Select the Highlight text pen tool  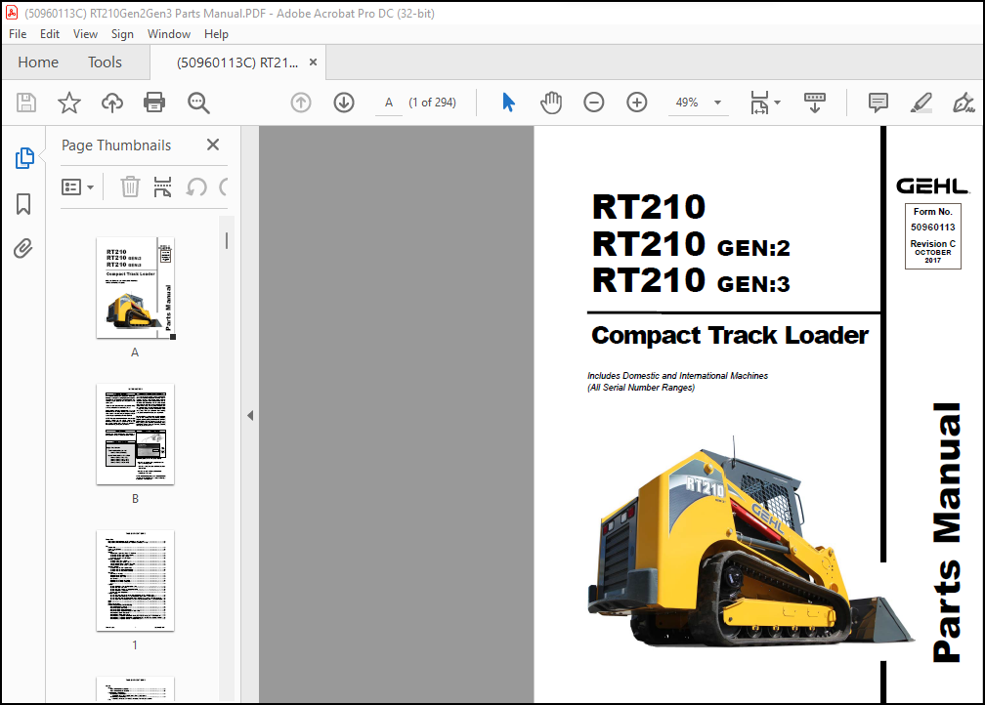(x=921, y=103)
